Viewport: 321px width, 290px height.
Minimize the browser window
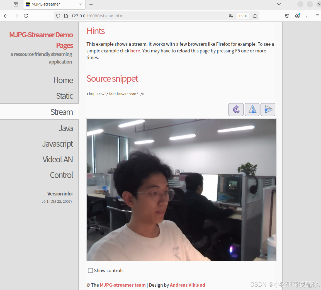pos(300,4)
